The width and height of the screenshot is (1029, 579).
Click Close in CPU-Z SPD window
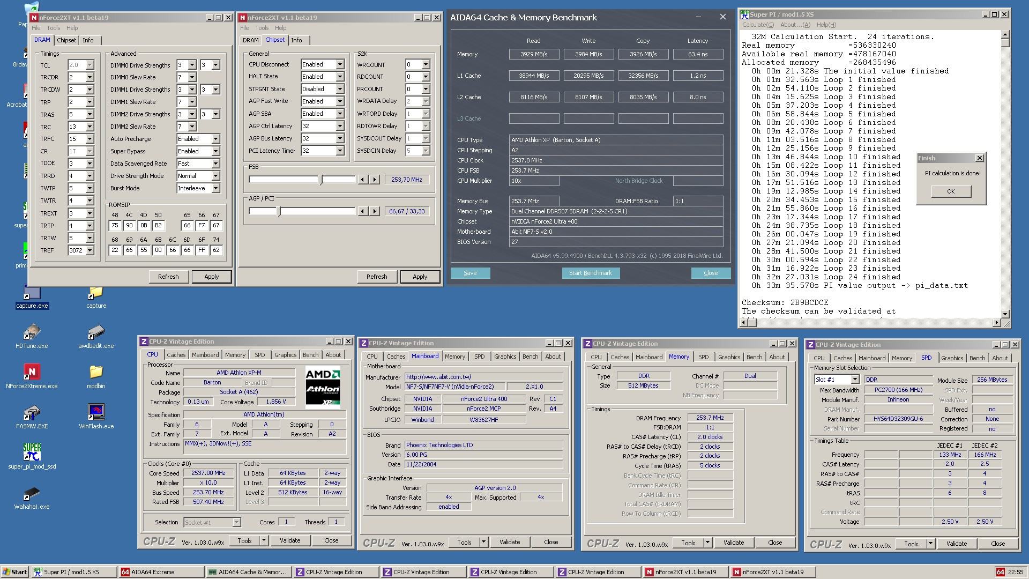coord(998,544)
